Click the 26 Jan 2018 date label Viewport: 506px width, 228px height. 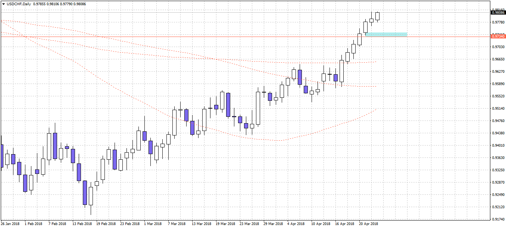[x=10, y=224]
